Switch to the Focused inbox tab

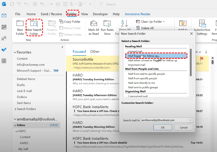79,51
